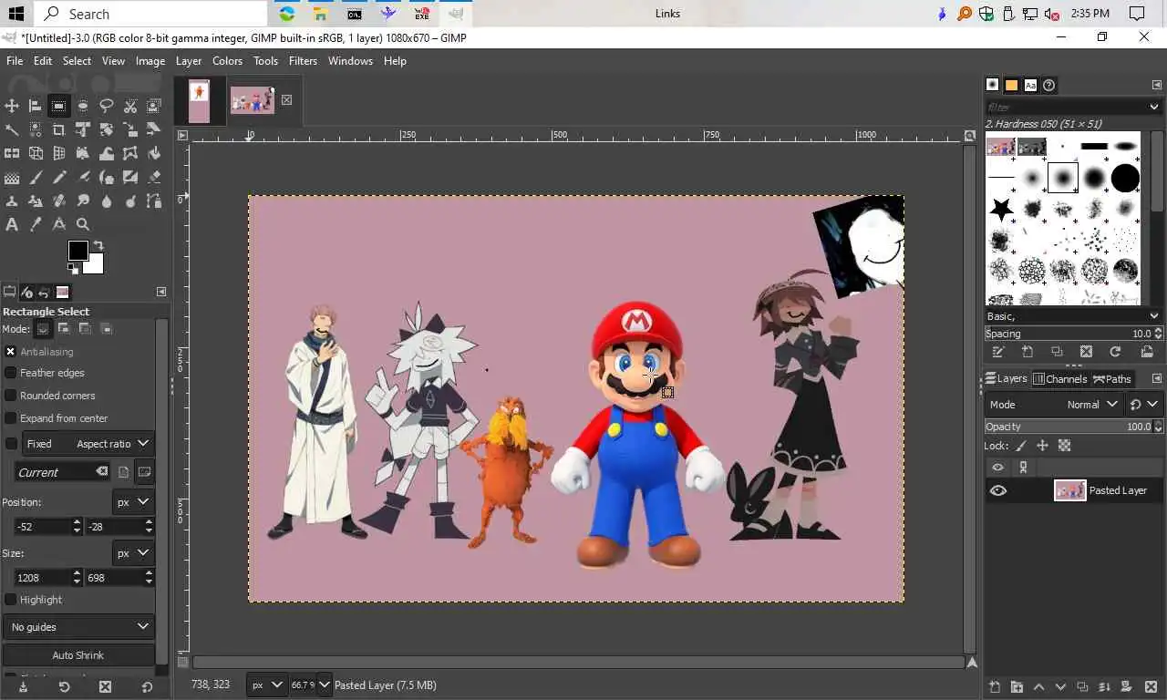Click the Windows Start button
The width and height of the screenshot is (1167, 700).
coord(15,14)
